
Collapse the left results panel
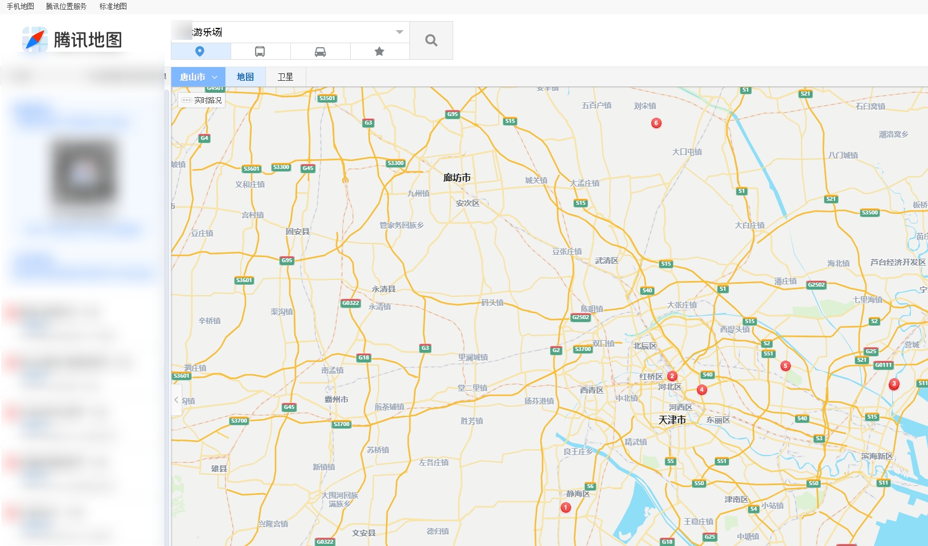click(x=176, y=400)
